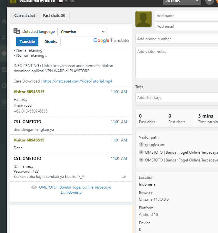Click the Android 10 platform value
Image resolution: width=218 pixels, height=233 pixels.
[x=148, y=215]
